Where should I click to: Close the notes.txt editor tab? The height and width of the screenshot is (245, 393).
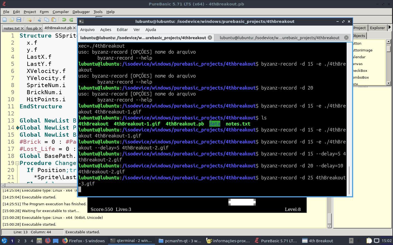(x=22, y=28)
